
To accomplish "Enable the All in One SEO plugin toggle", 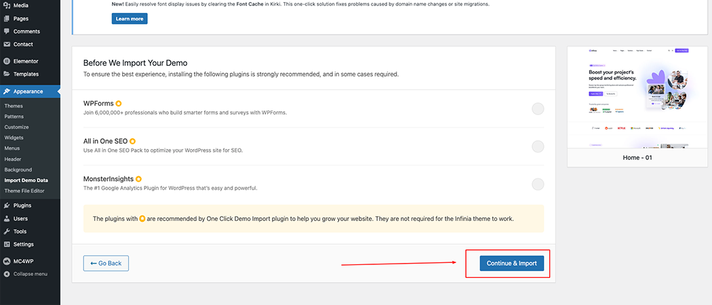I will click(538, 146).
